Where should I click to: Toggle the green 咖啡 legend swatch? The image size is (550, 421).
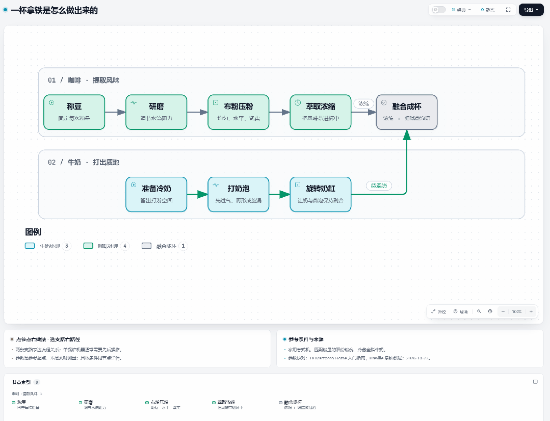(x=88, y=246)
